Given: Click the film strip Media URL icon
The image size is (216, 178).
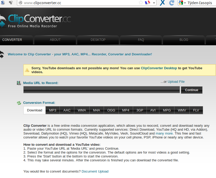Looking at the screenshot, I should tap(19, 83).
